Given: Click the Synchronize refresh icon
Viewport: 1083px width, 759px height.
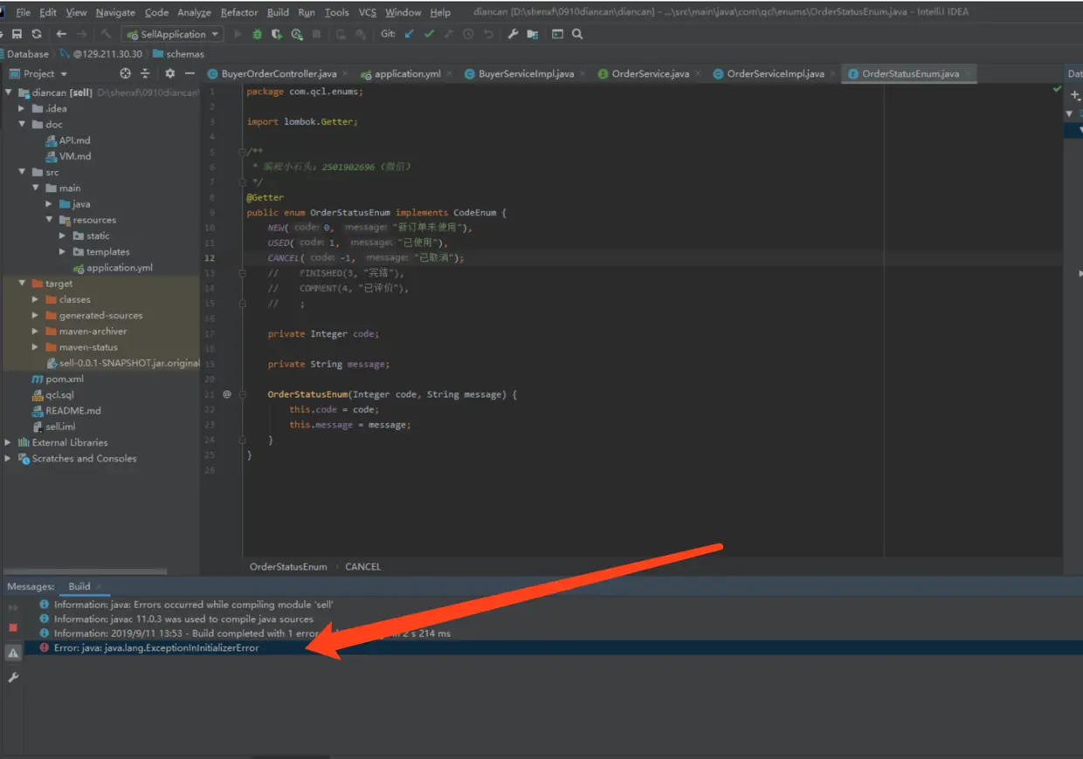Looking at the screenshot, I should (37, 34).
